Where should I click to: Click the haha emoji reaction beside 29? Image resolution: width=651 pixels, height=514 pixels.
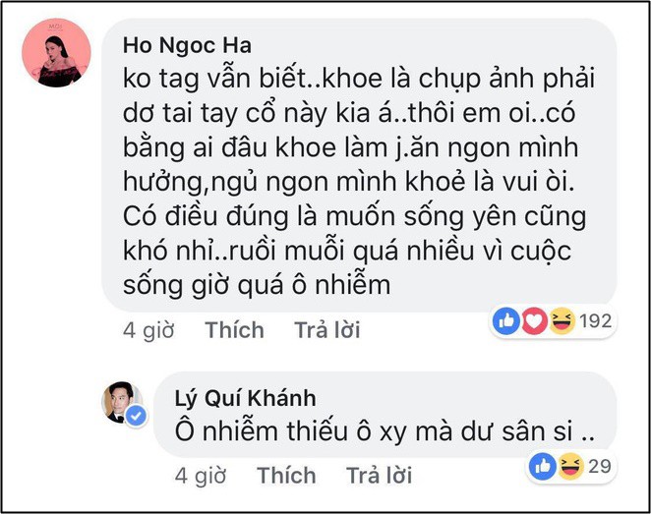tap(568, 466)
